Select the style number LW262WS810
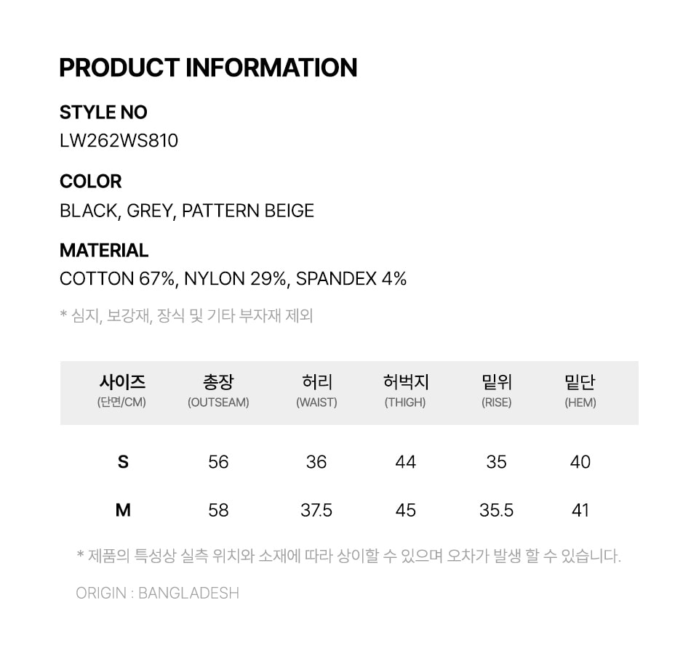The width and height of the screenshot is (691, 656). [119, 141]
